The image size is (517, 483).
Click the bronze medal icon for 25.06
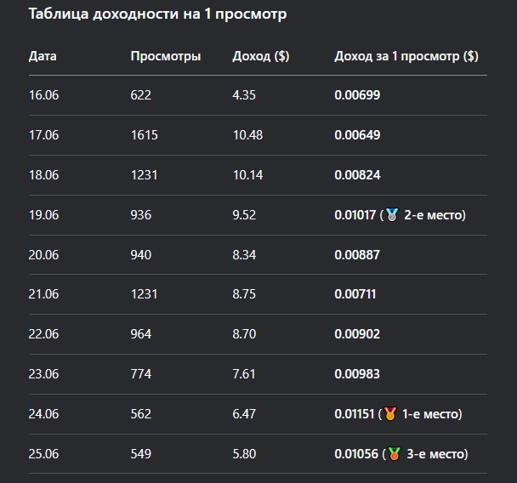click(x=394, y=453)
